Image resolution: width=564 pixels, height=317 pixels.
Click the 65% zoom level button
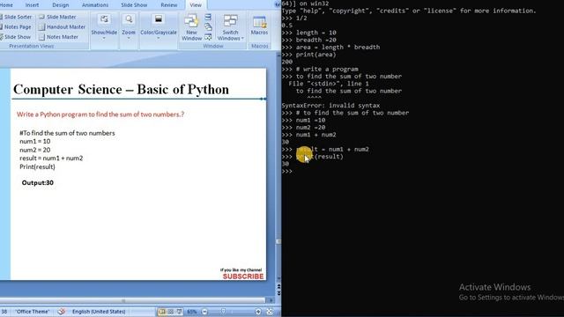192,312
